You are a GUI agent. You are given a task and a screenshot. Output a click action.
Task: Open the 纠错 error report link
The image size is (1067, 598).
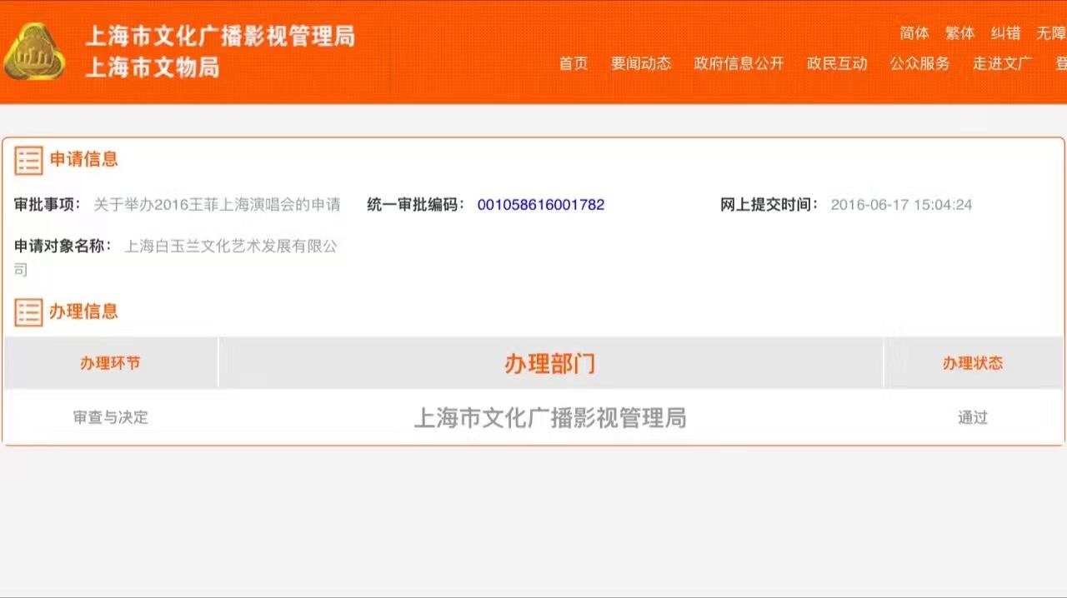[1005, 33]
